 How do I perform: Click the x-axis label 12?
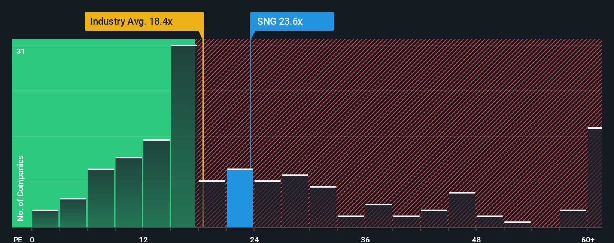click(143, 239)
